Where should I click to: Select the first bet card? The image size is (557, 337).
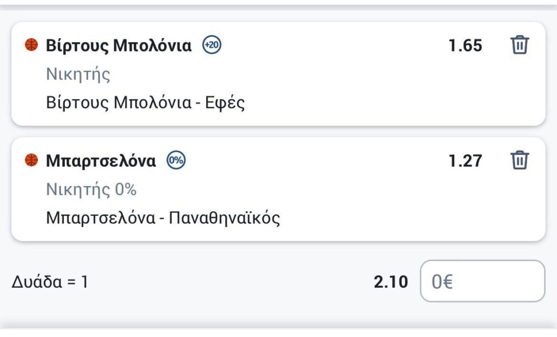[278, 74]
